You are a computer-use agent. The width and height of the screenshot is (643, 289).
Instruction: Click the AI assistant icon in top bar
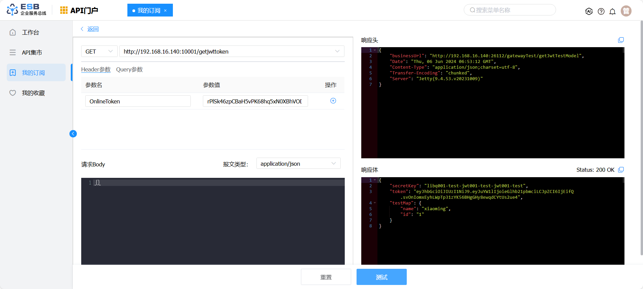click(589, 11)
